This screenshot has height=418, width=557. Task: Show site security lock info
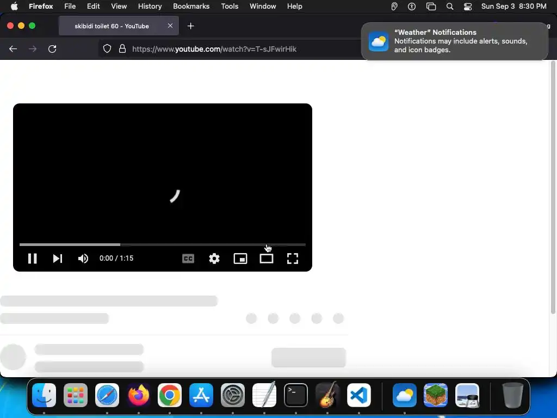tap(122, 49)
